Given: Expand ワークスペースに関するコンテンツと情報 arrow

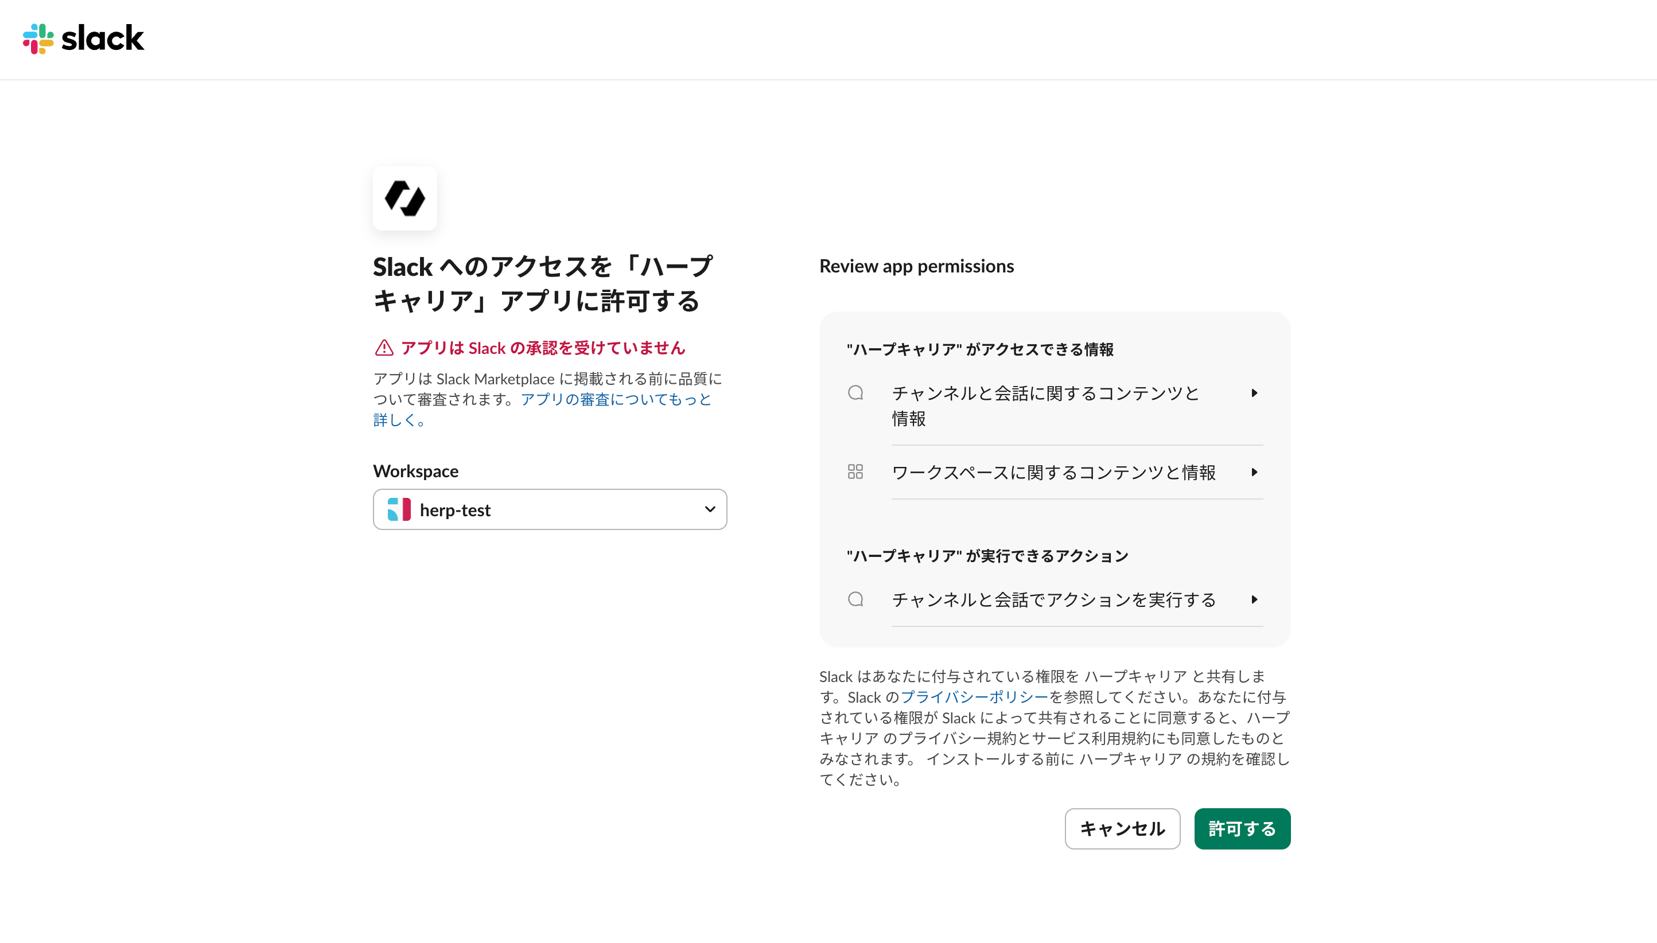Looking at the screenshot, I should pos(1254,472).
